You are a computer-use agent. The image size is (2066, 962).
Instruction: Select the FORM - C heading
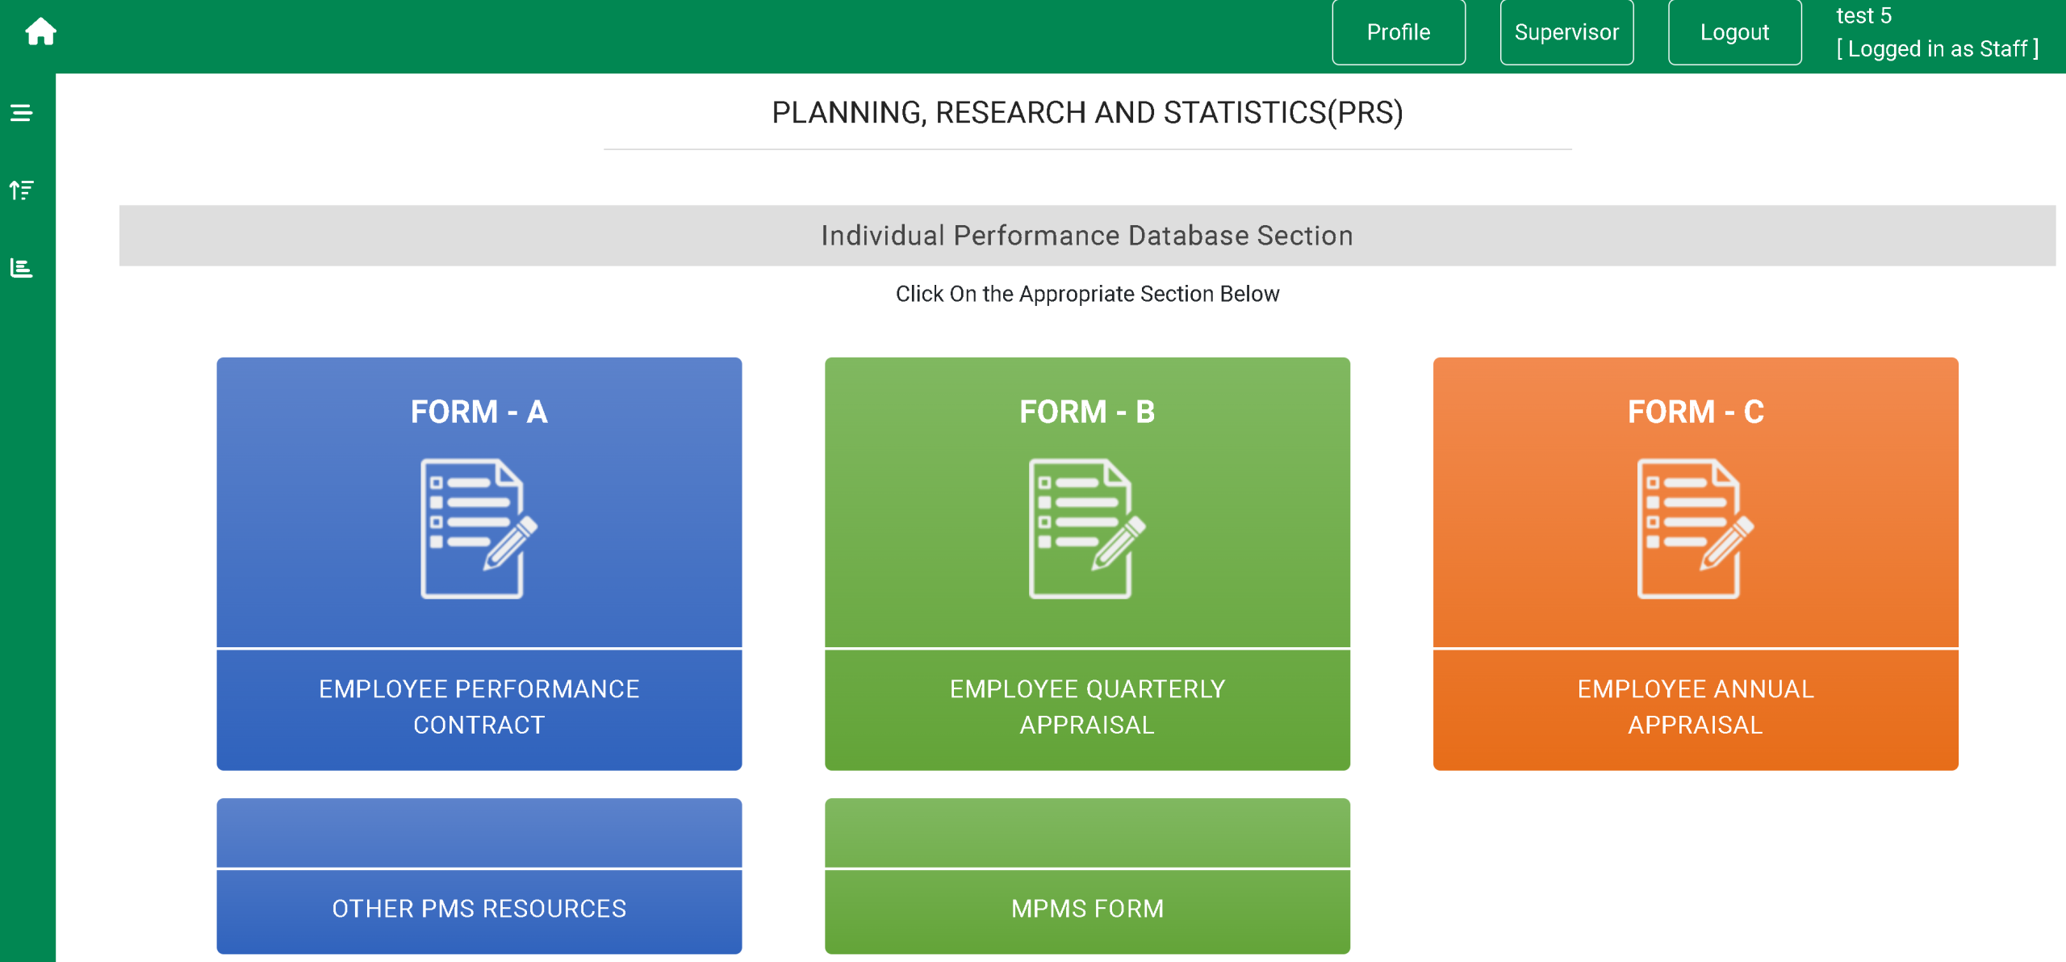pos(1695,412)
